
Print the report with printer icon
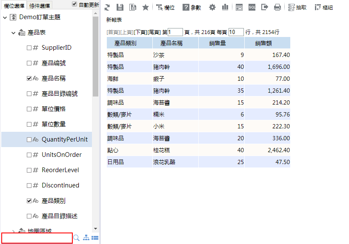(277, 7)
